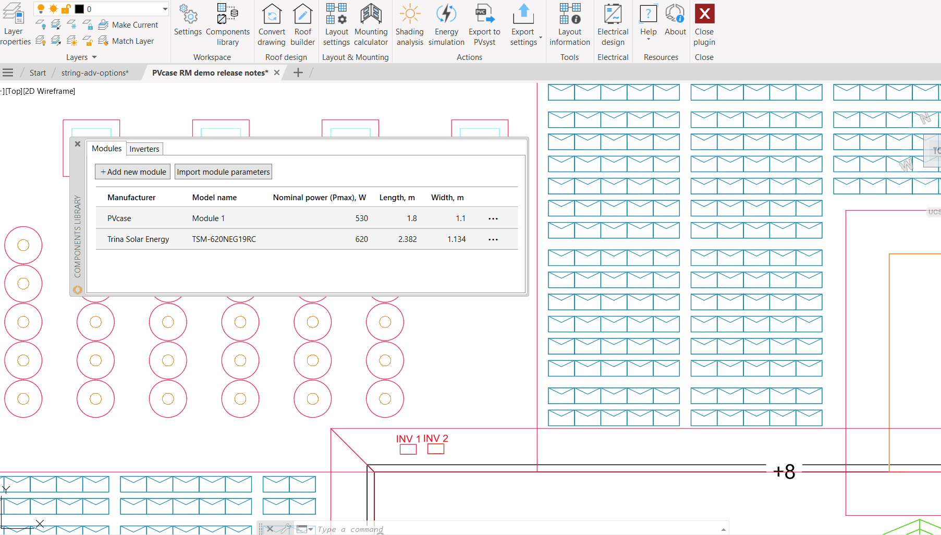
Task: Run Shading analysis
Action: point(410,24)
